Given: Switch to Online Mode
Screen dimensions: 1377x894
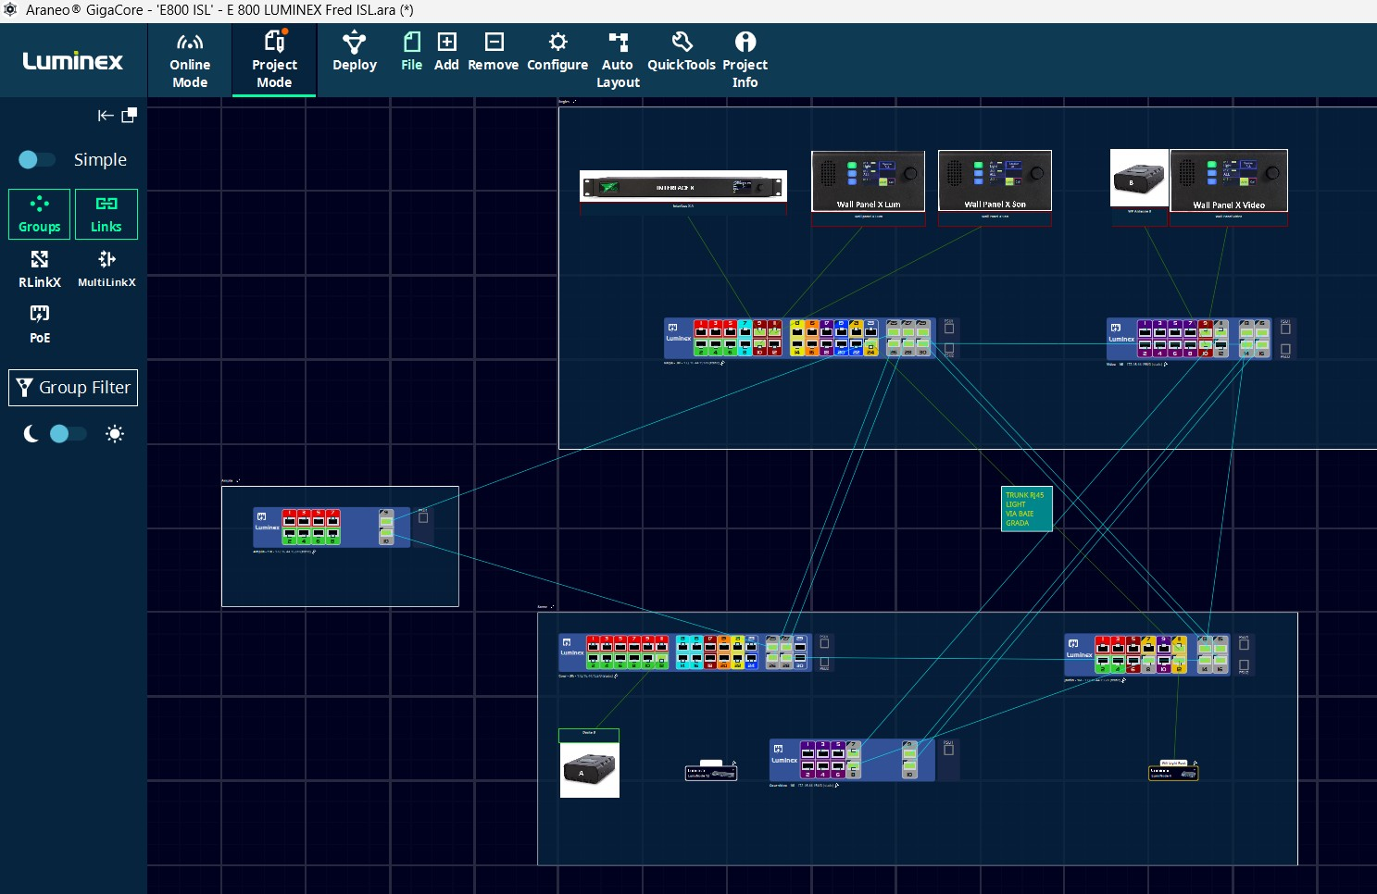Looking at the screenshot, I should coord(190,60).
